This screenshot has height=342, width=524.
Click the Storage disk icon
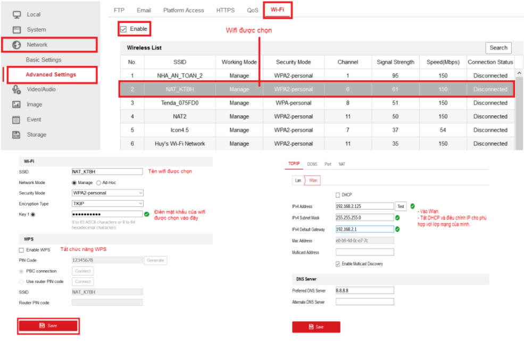[x=16, y=135]
